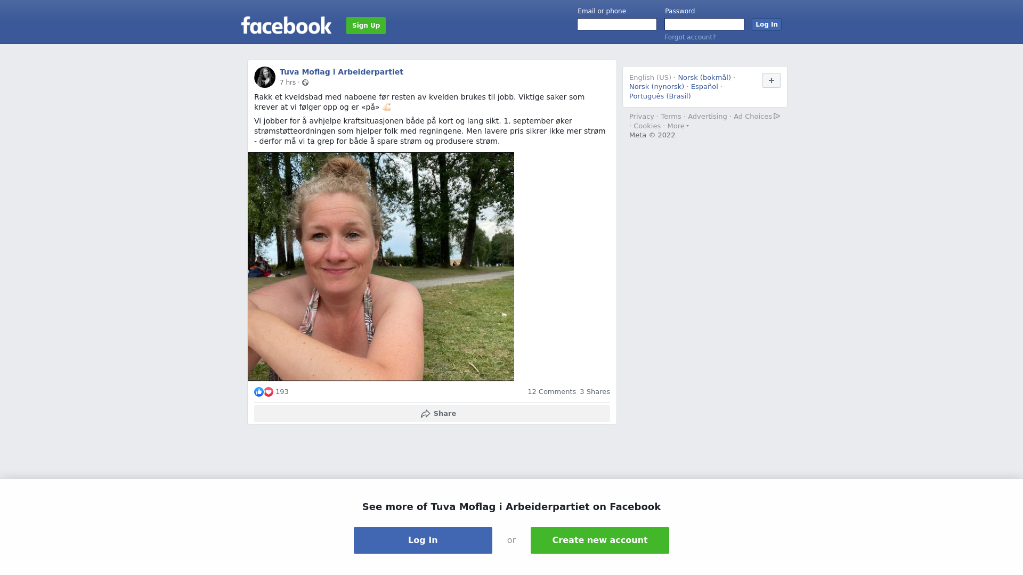Click the plus icon for more languages

click(772, 80)
